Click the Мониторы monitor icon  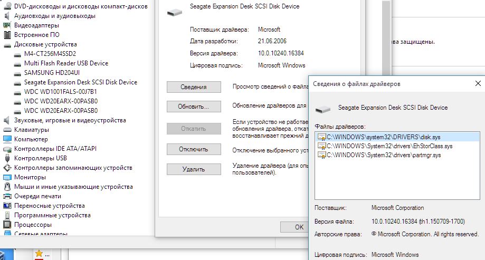tap(7, 177)
